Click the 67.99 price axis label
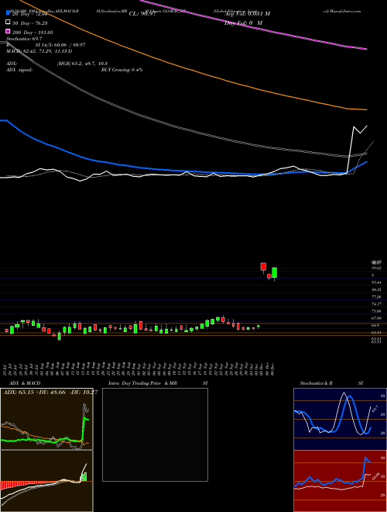Image resolution: width=387 pixels, height=512 pixels. tap(376, 318)
